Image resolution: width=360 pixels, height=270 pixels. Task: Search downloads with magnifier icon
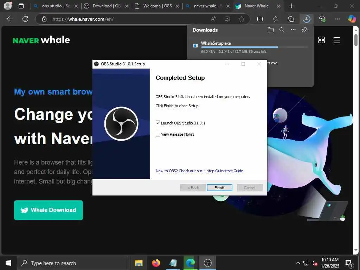click(x=282, y=30)
